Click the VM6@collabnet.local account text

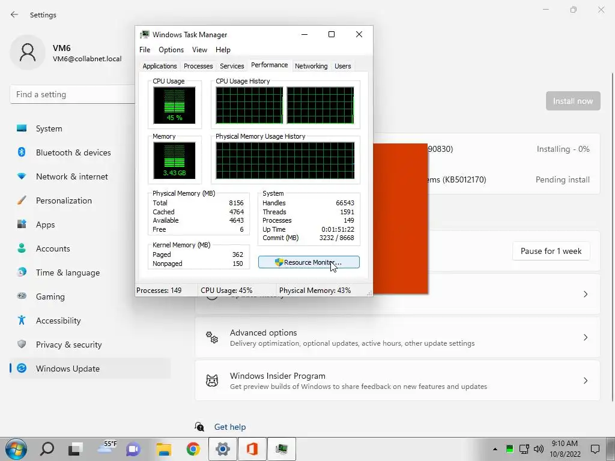[87, 59]
